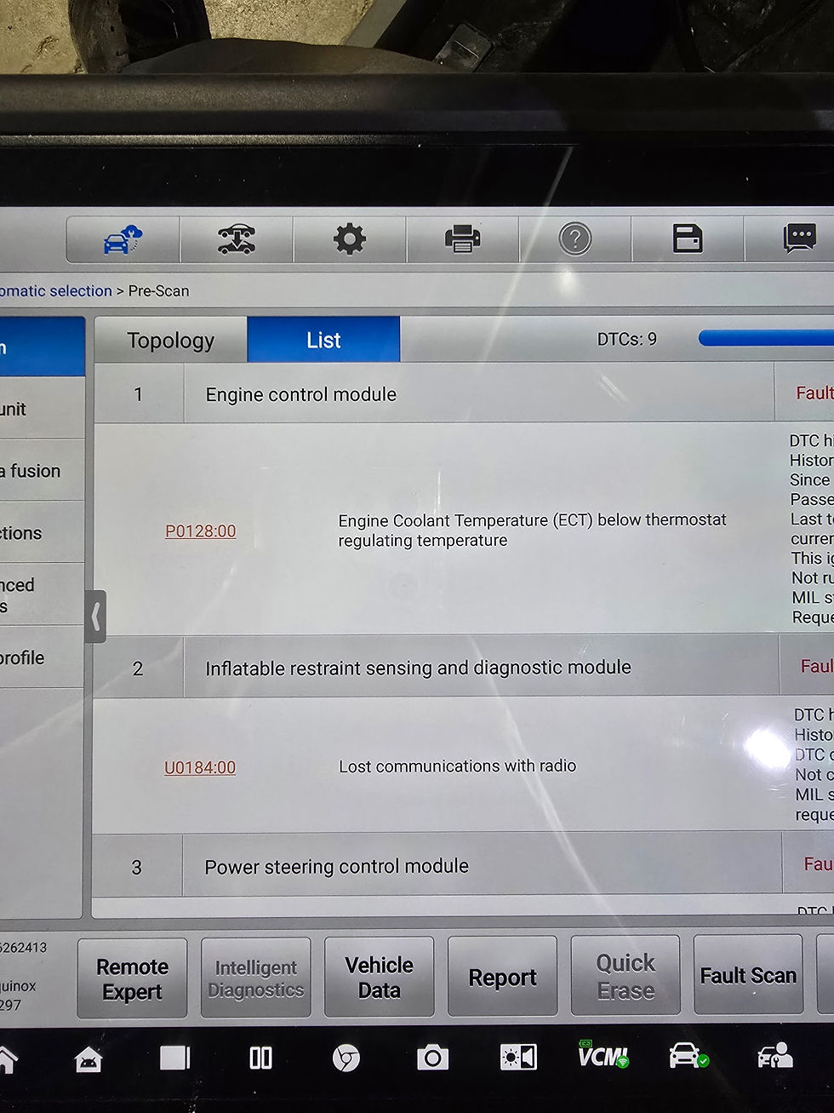Open the cloud vehicle upload icon
The image size is (834, 1113).
pos(123,239)
